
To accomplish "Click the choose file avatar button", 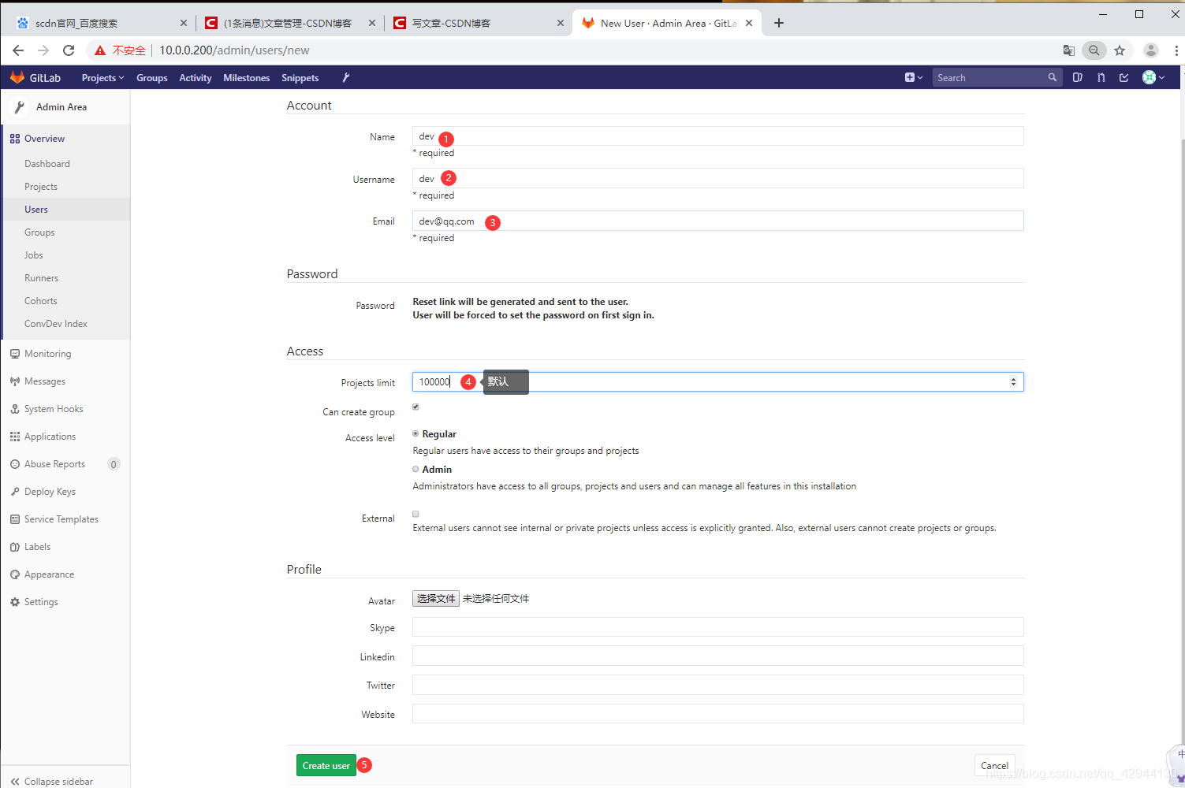I will pyautogui.click(x=436, y=599).
